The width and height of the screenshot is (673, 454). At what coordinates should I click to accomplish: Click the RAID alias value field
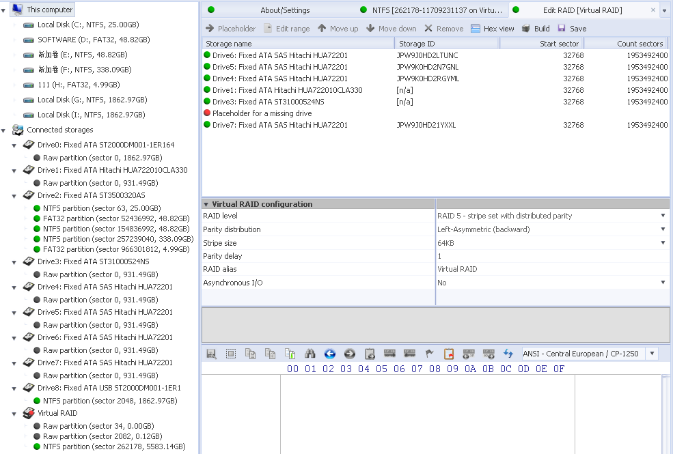click(x=552, y=269)
